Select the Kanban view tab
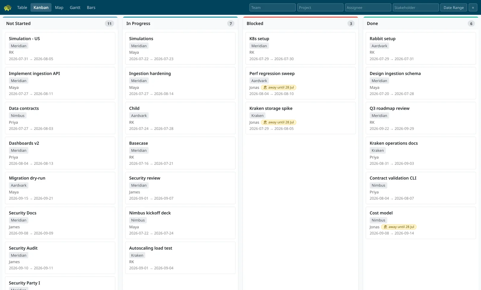 coord(41,8)
